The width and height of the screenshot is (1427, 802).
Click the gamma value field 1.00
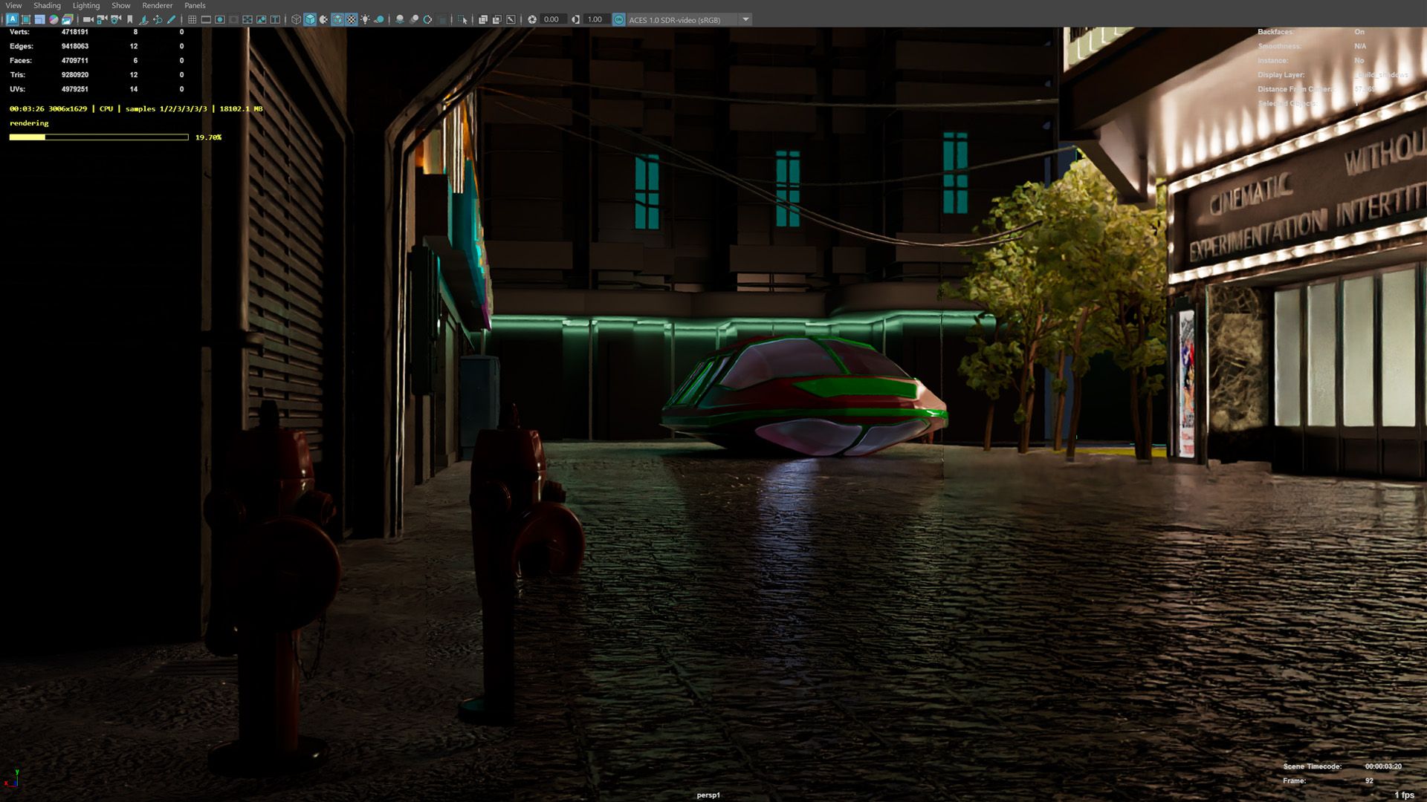[595, 19]
